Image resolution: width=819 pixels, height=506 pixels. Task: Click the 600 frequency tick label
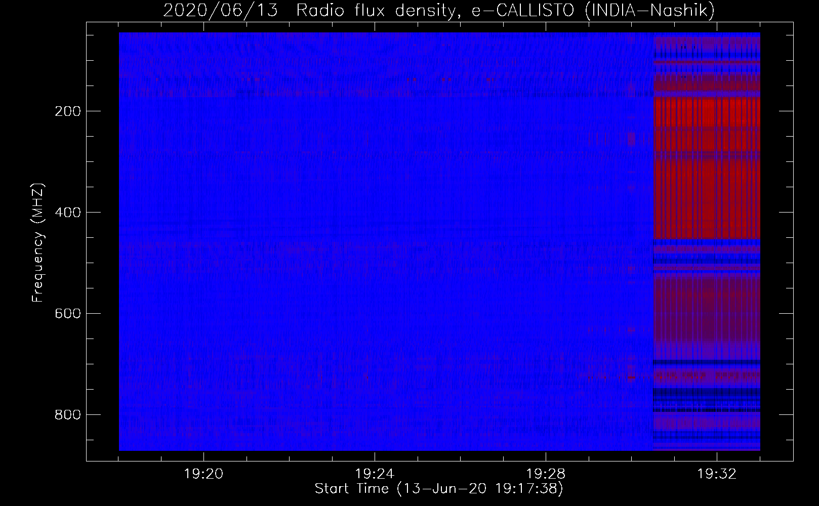(x=67, y=314)
